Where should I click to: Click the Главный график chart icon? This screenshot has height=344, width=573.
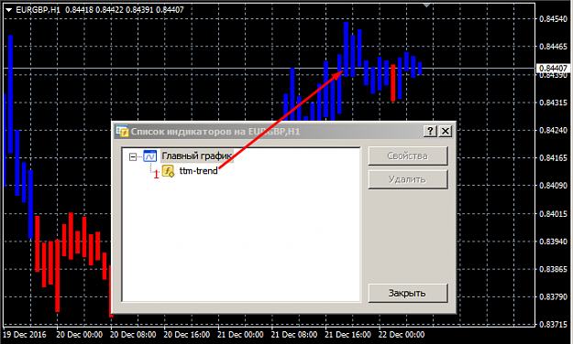pos(149,156)
